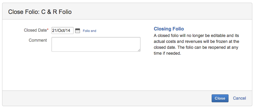255x110 pixels.
Task: Select the 21/Oct/14 date value
Action: click(x=61, y=30)
